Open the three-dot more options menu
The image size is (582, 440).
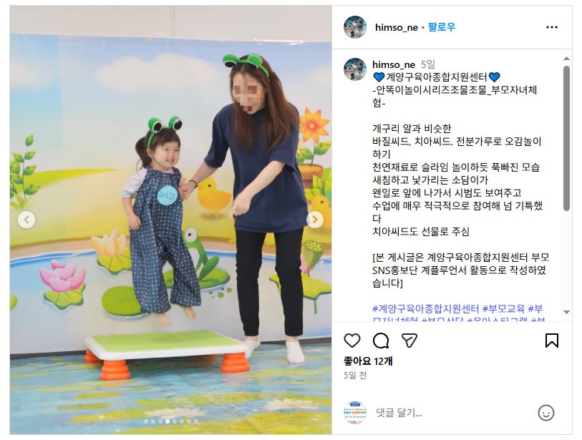click(x=551, y=27)
